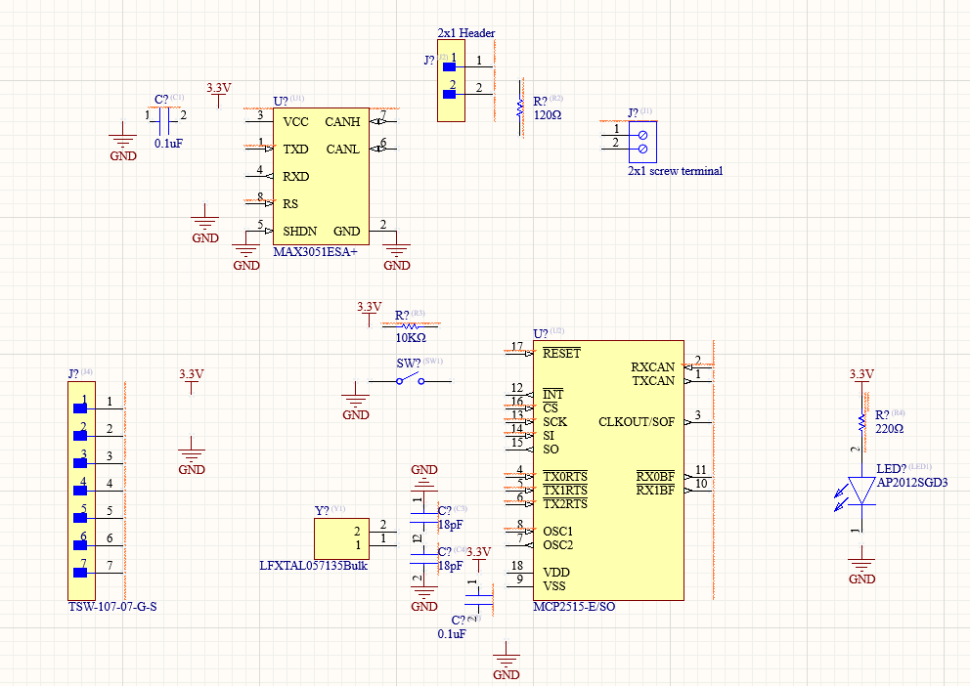970x686 pixels.
Task: Pick the 220Ω resistor symbol above the LED
Action: tap(861, 422)
